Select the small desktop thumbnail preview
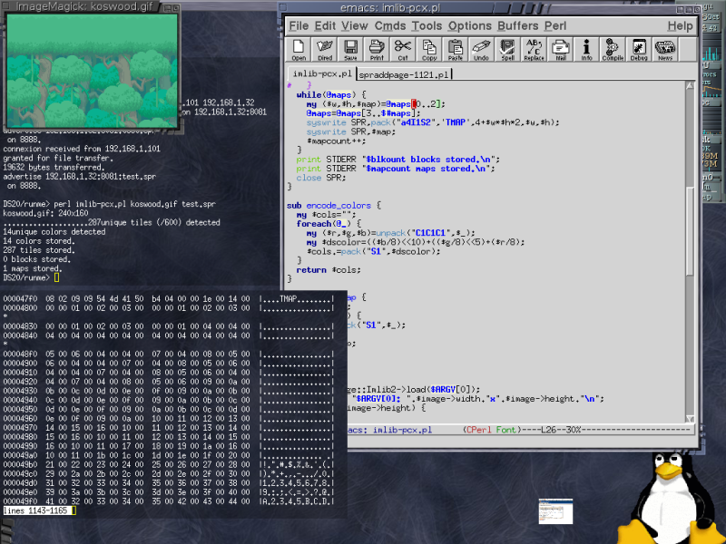Screen dimensions: 726x544 (x=555, y=511)
